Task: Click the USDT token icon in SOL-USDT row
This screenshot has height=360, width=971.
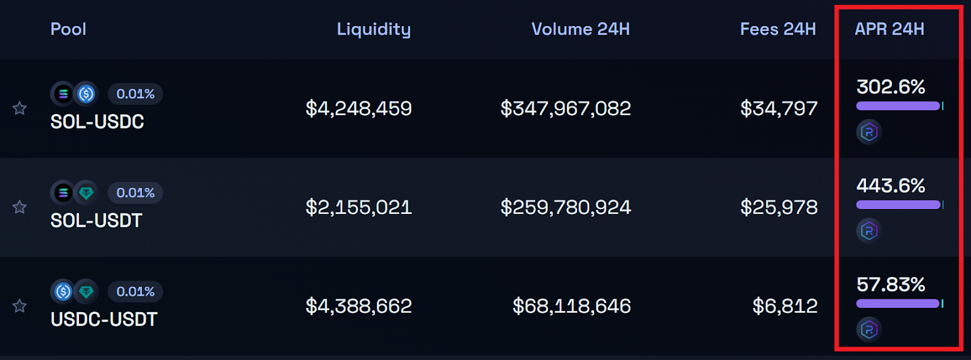Action: pyautogui.click(x=86, y=193)
